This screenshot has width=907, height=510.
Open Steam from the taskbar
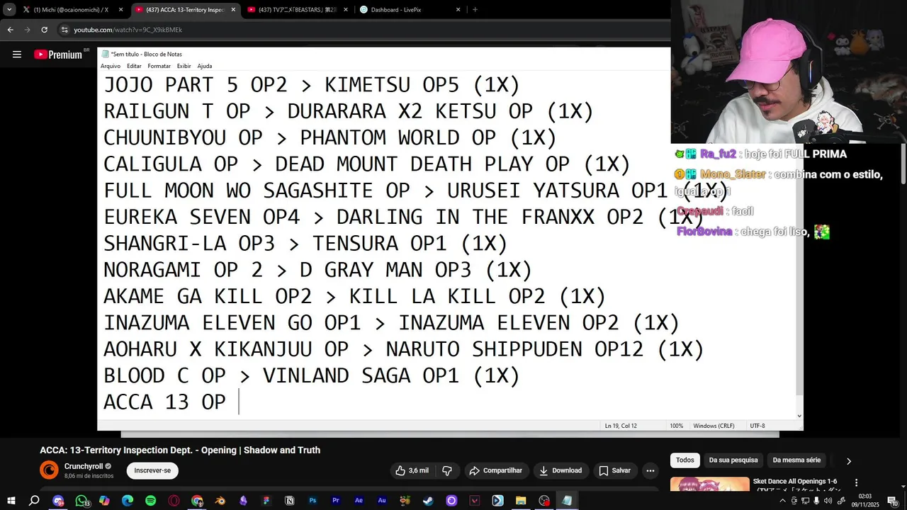point(428,501)
